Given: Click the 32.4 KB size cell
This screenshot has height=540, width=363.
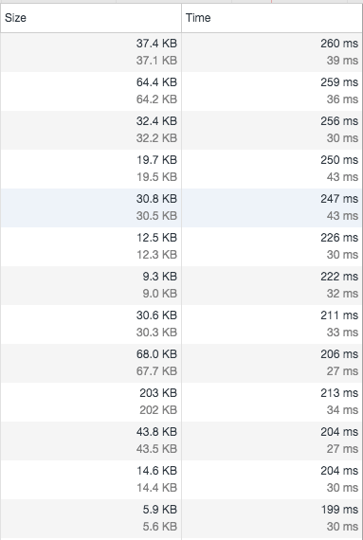Looking at the screenshot, I should pos(91,130).
